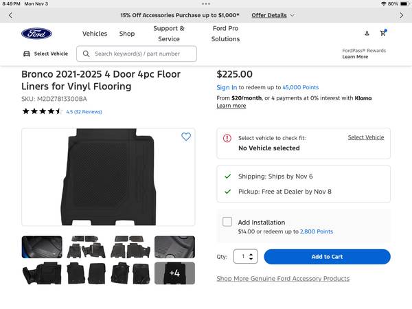
Task: Open Shop More Genuine Ford Accessory Products
Action: 283,279
